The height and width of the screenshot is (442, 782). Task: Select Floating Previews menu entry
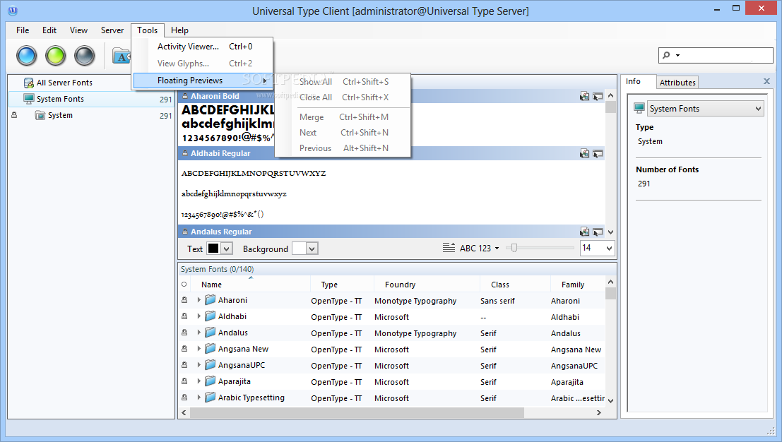tap(203, 80)
